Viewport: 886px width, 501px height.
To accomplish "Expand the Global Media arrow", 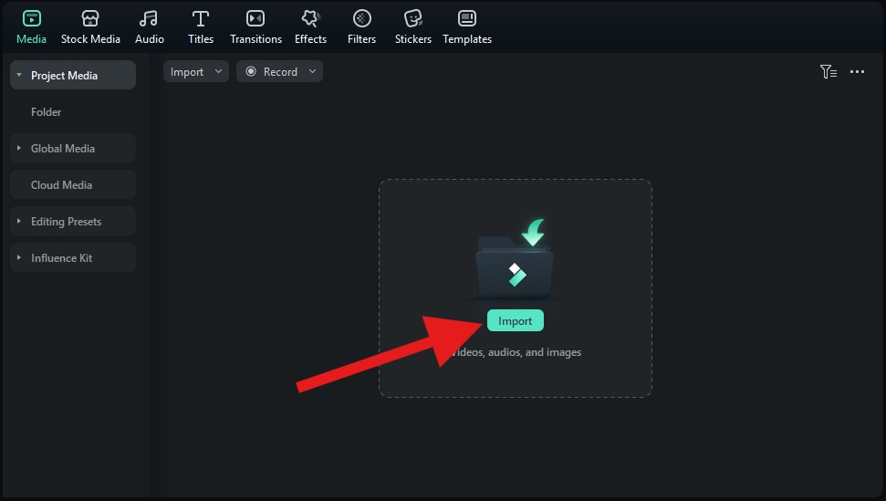I will pyautogui.click(x=19, y=148).
